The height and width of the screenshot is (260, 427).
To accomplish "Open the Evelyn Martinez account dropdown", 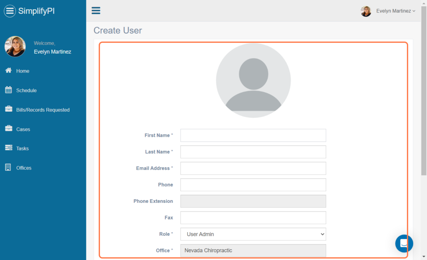I will [396, 11].
